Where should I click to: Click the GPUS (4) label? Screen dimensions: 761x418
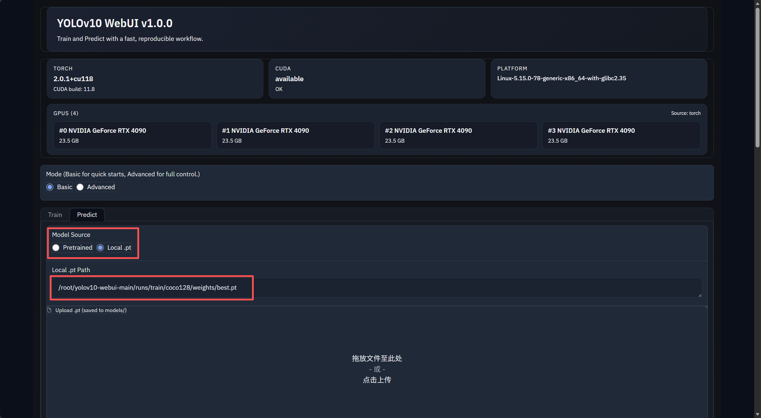tap(66, 113)
